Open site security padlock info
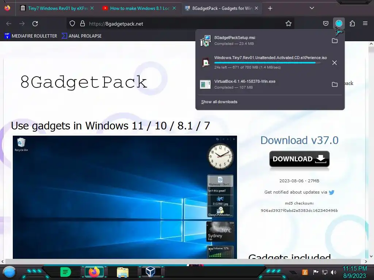 83,23
